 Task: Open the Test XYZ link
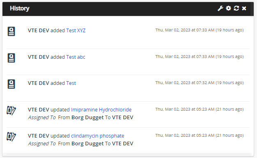[x=76, y=31]
